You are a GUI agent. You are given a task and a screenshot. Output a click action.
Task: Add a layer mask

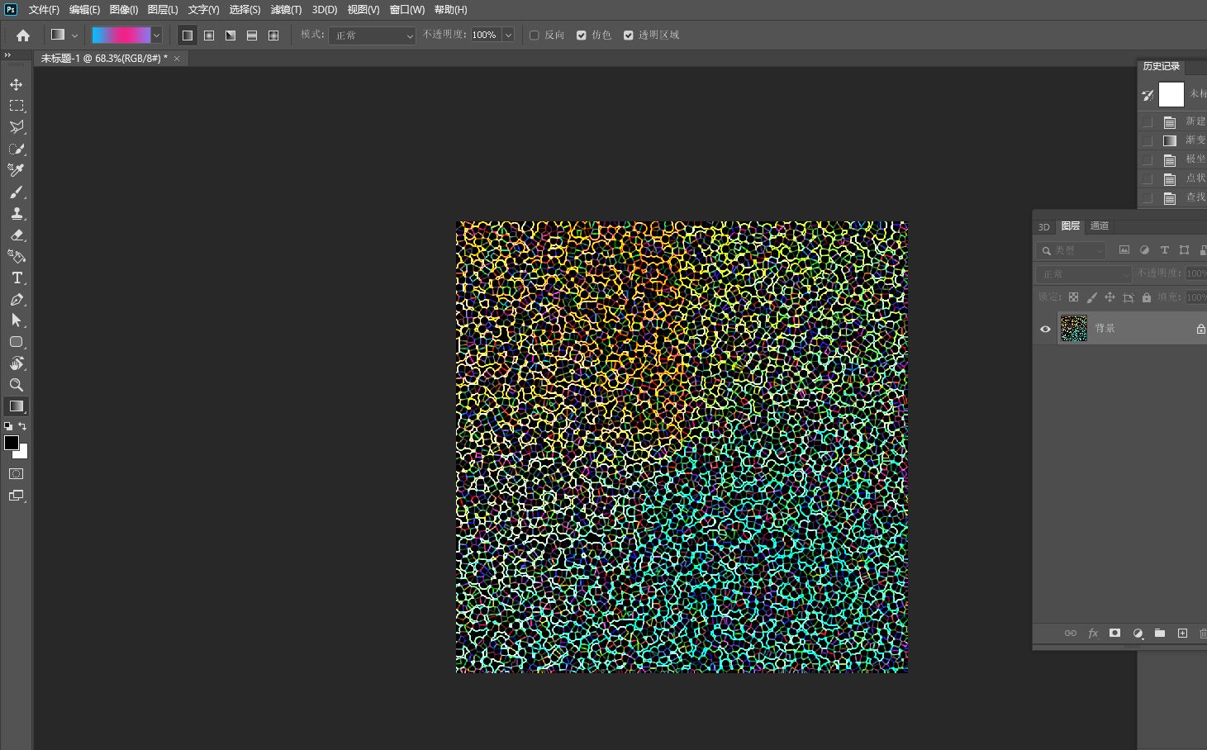coord(1114,633)
